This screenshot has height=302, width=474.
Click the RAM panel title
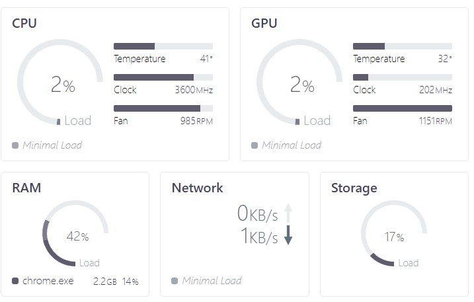(x=26, y=188)
